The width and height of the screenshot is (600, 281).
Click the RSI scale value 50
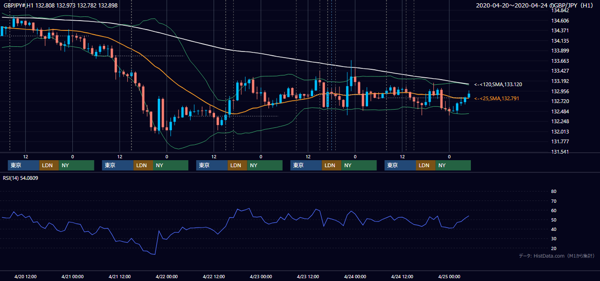554,220
